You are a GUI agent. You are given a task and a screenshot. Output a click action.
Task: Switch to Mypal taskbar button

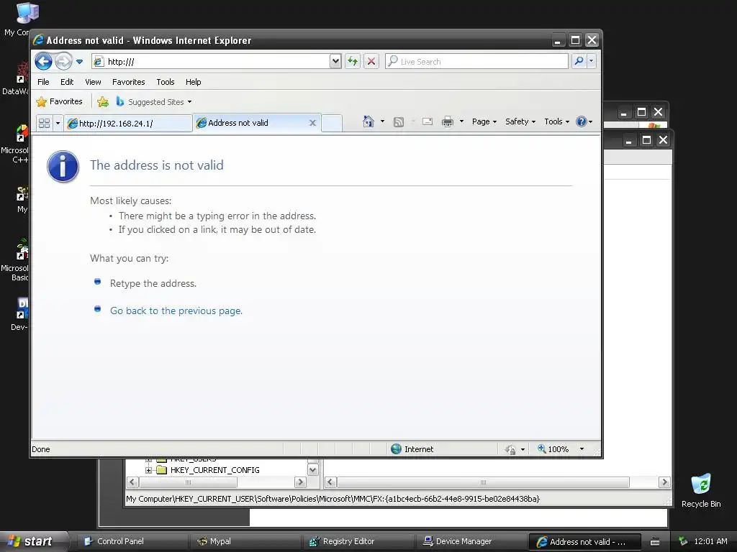245,541
